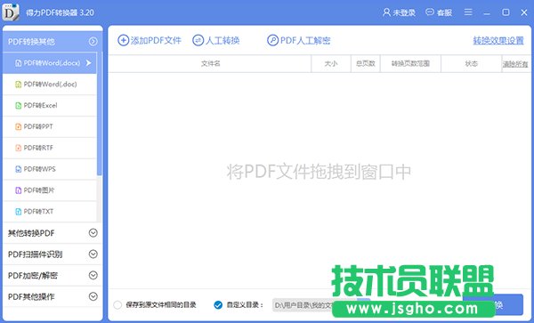This screenshot has height=323, width=534.
Task: Select PDF转Word(.docx) conversion mode
Action: pos(50,63)
